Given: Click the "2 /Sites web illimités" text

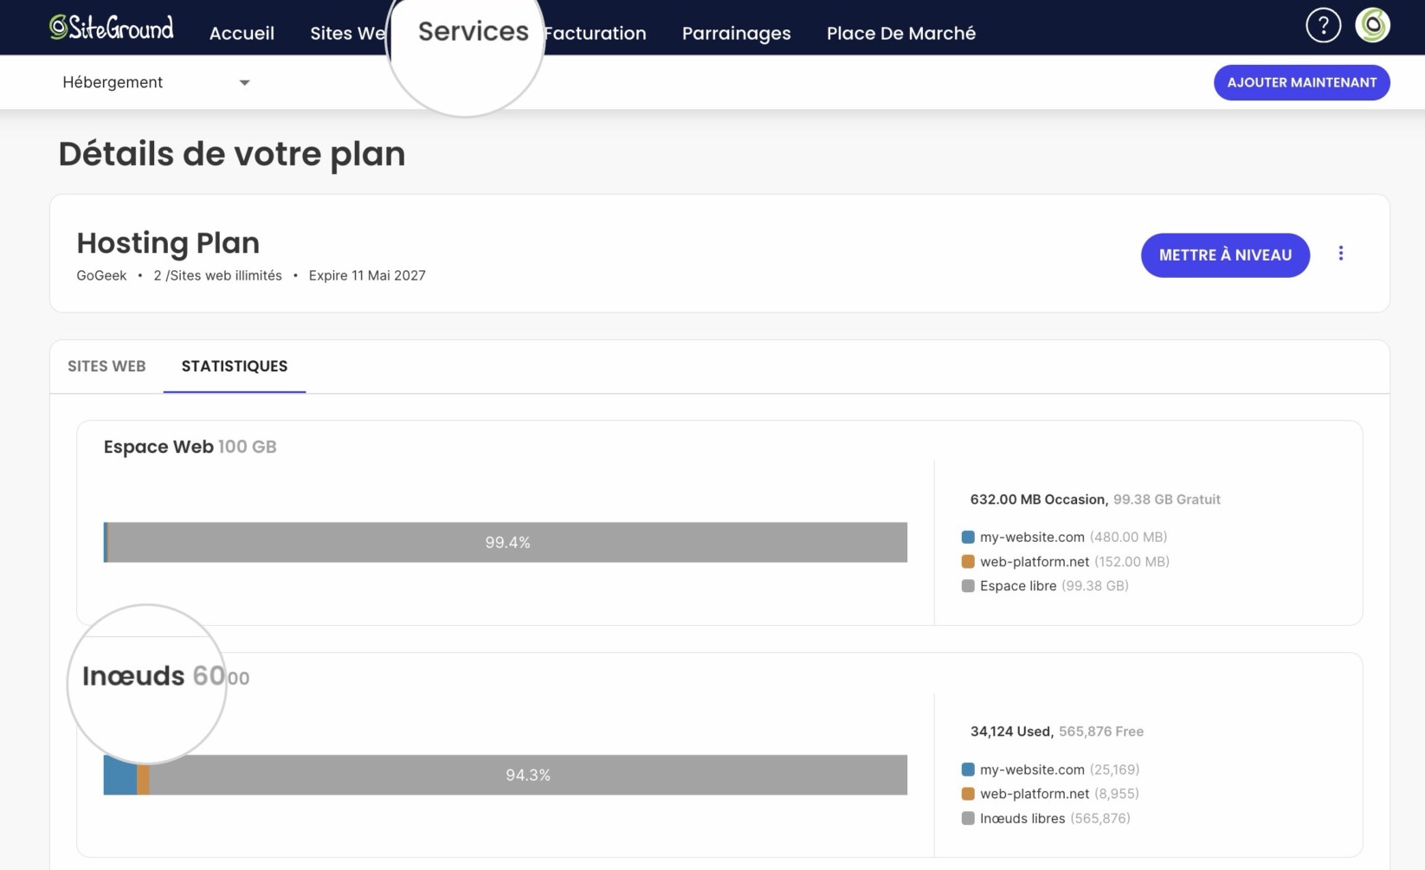Looking at the screenshot, I should coord(217,275).
